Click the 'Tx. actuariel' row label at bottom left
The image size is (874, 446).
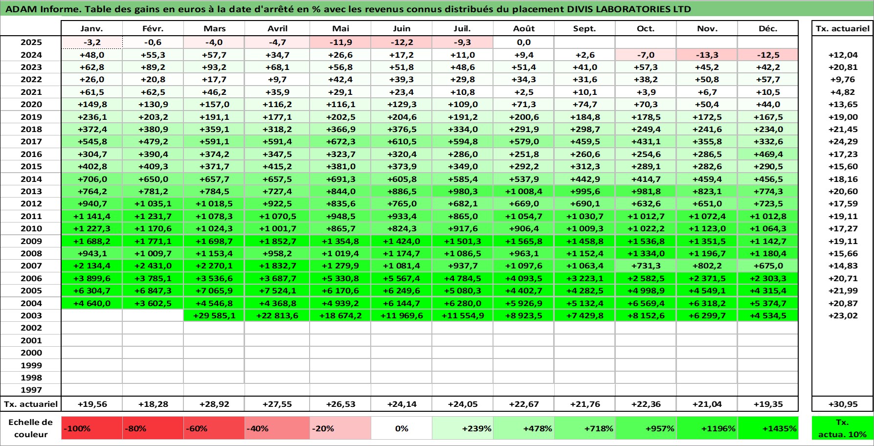(x=31, y=404)
